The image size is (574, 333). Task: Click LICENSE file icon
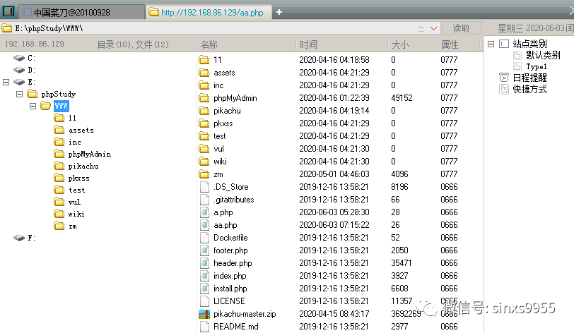coord(204,301)
